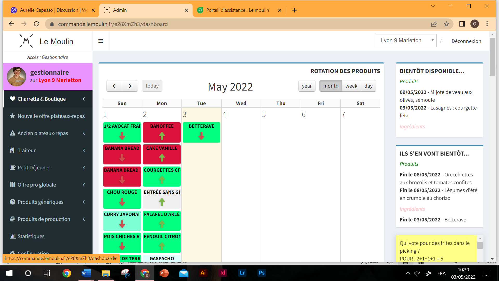Click the Traiteur fork and knife icon
The image size is (499, 281).
[12, 150]
